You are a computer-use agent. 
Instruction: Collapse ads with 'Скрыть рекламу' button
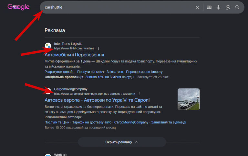click(122, 142)
